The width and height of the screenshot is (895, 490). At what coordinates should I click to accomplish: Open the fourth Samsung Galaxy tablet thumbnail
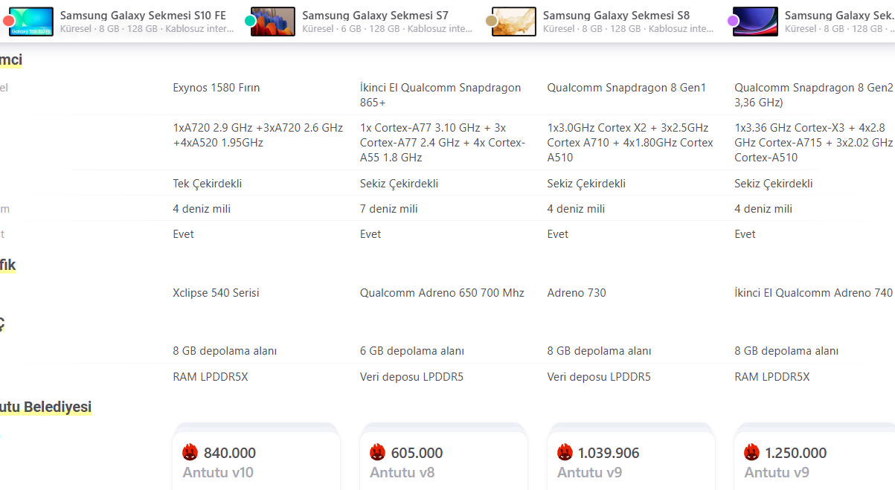[755, 22]
